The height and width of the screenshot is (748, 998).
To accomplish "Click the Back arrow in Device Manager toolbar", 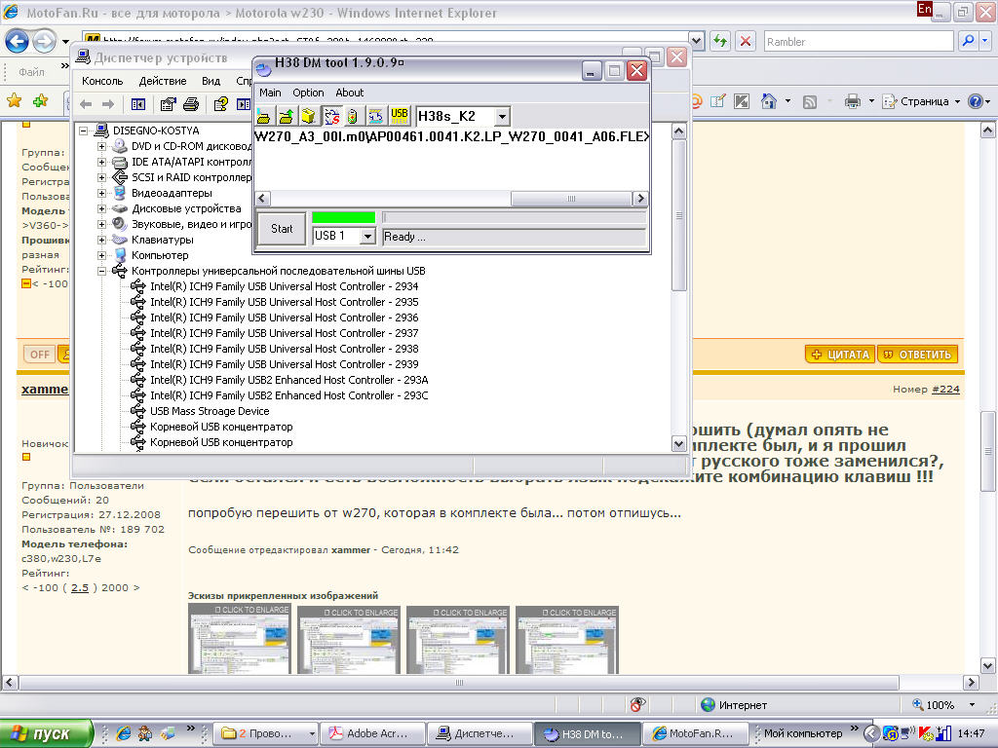I will [x=86, y=104].
